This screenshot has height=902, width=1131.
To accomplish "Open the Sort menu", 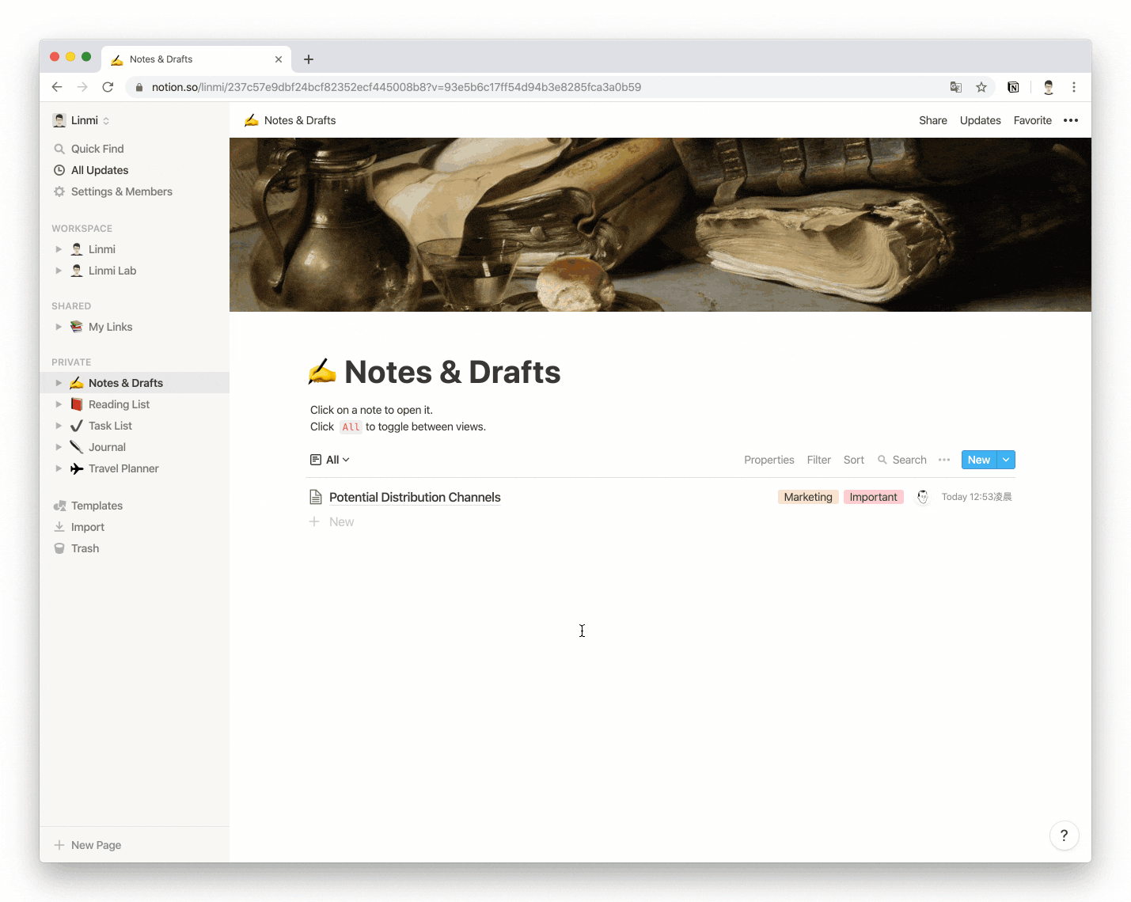I will pyautogui.click(x=854, y=460).
